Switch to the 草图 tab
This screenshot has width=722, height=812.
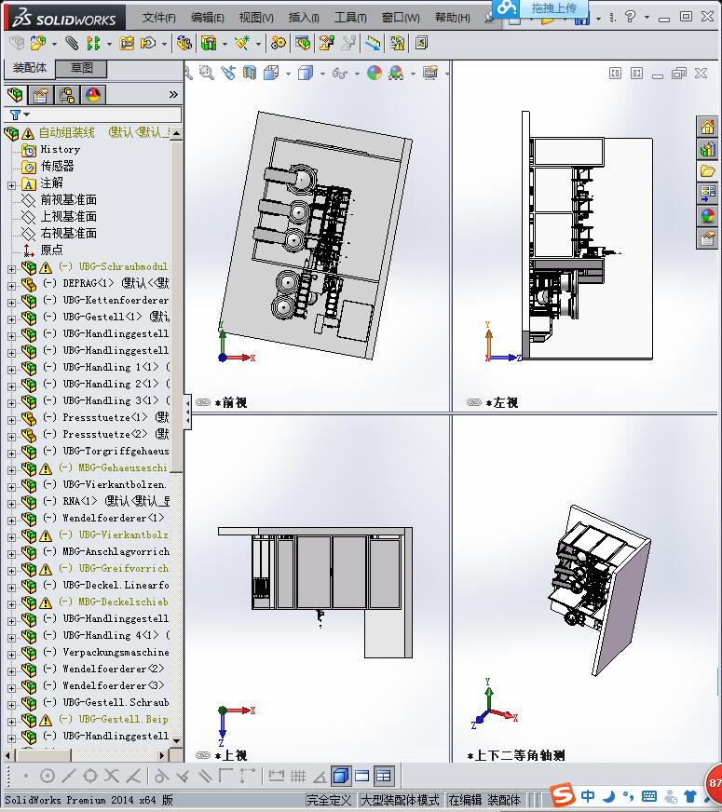[81, 68]
